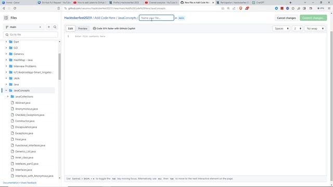Switch to Home - Canva browser tab
Viewport: 333px width, 187px height.
point(12,3)
